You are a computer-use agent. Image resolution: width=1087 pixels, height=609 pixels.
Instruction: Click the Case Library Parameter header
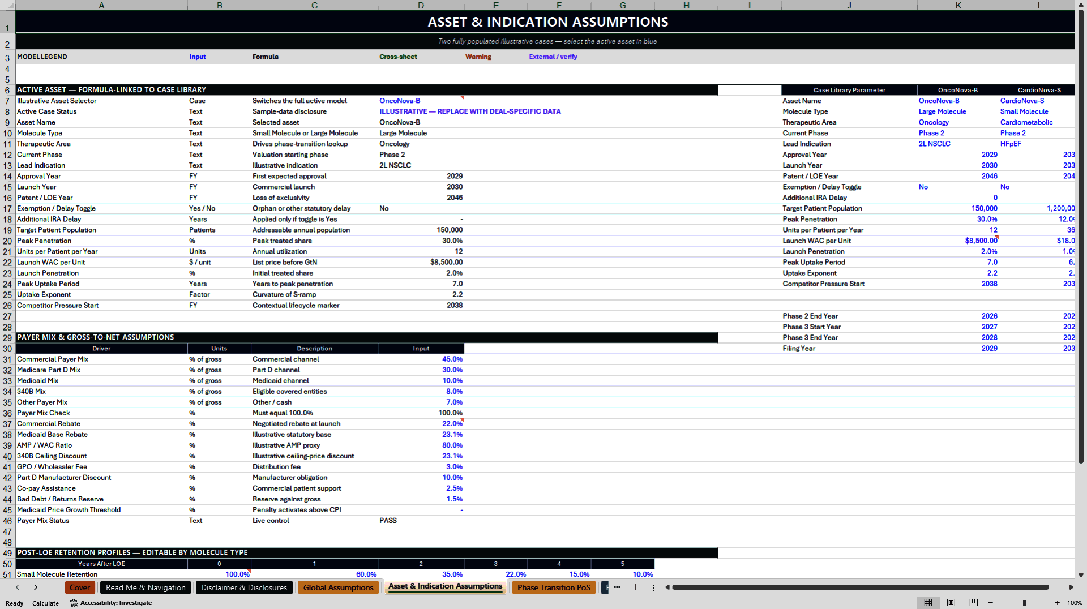coord(849,90)
